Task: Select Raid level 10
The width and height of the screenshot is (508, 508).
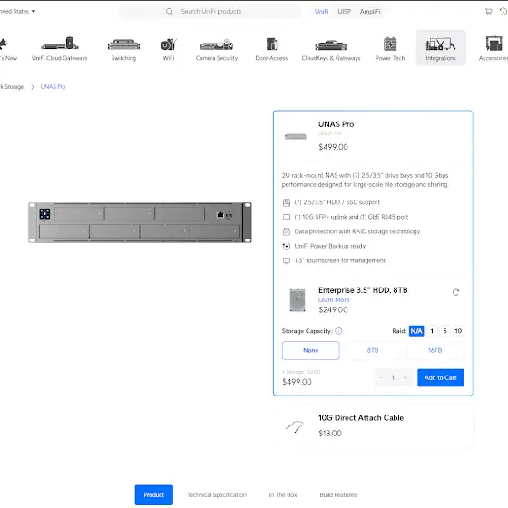Action: (458, 331)
